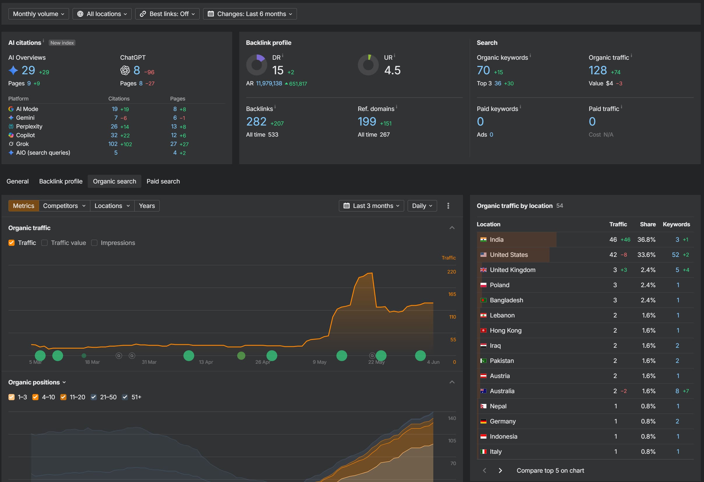
Task: Open the Last 3 months date dropdown
Action: pos(372,206)
